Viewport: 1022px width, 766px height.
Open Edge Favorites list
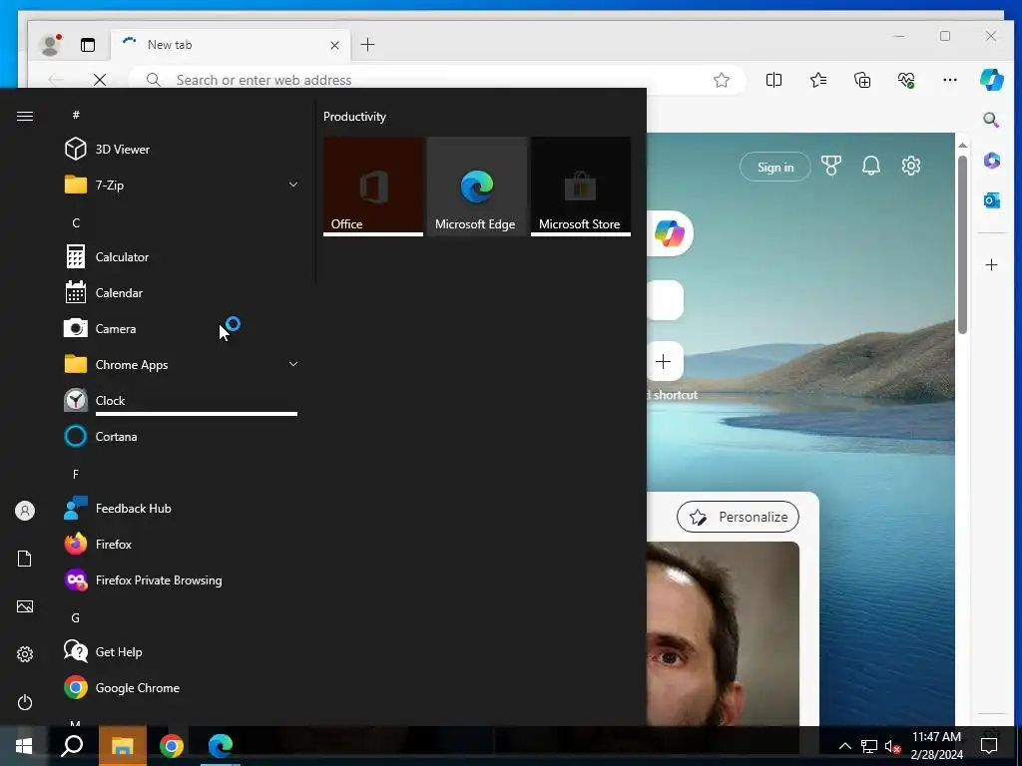click(x=818, y=80)
